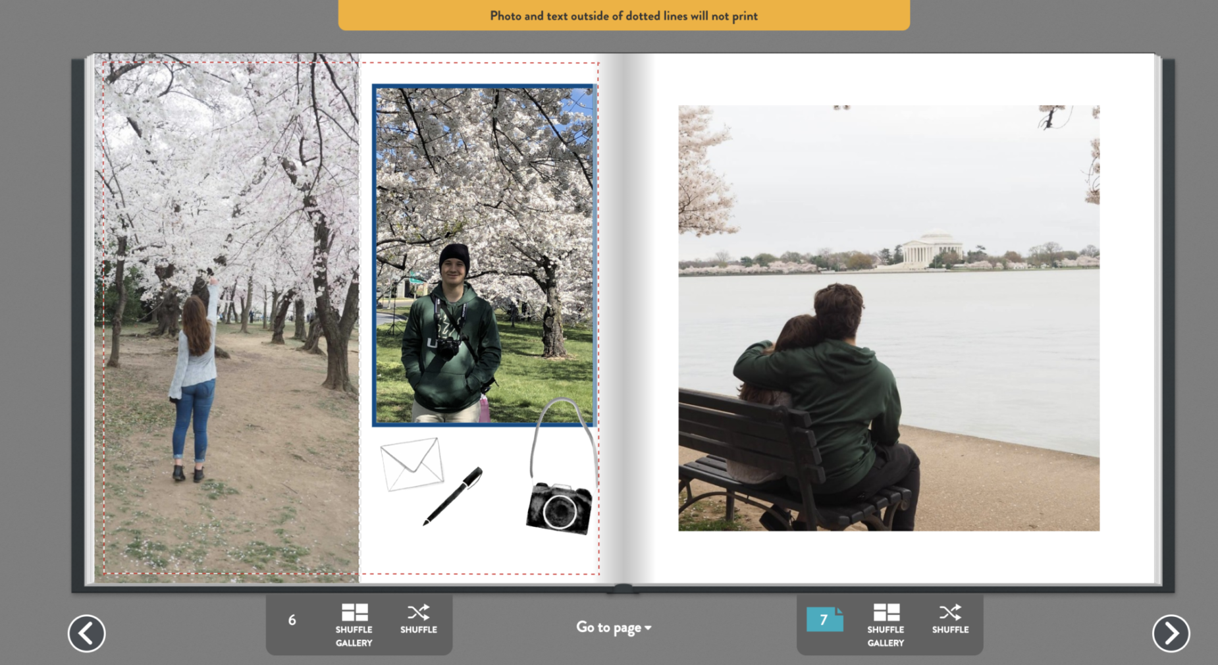Click the yellow dotted lines warning banner

tap(623, 15)
